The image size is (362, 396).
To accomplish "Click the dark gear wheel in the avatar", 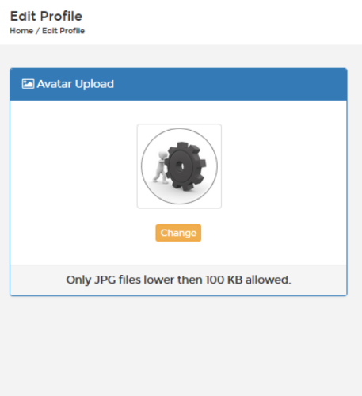I will tap(185, 166).
